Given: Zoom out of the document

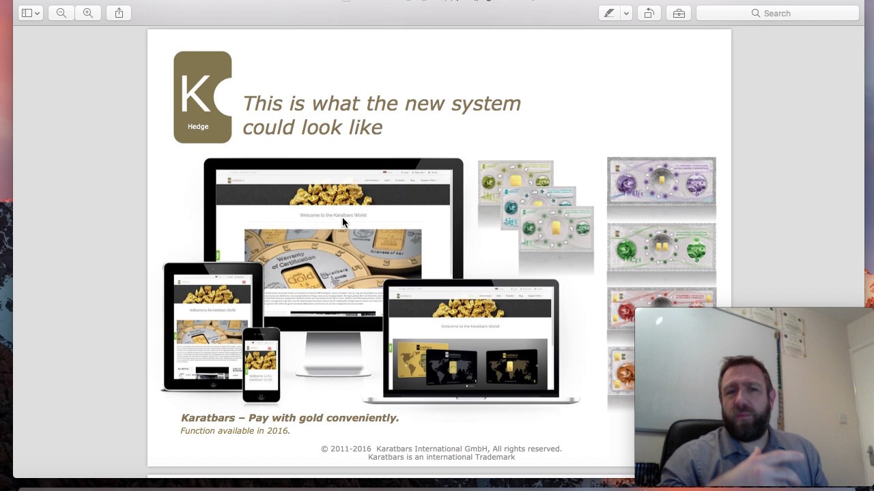Looking at the screenshot, I should (61, 13).
